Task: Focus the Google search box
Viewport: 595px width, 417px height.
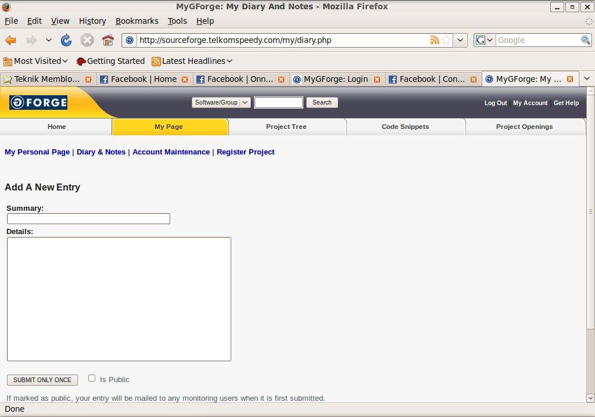Action: [538, 40]
